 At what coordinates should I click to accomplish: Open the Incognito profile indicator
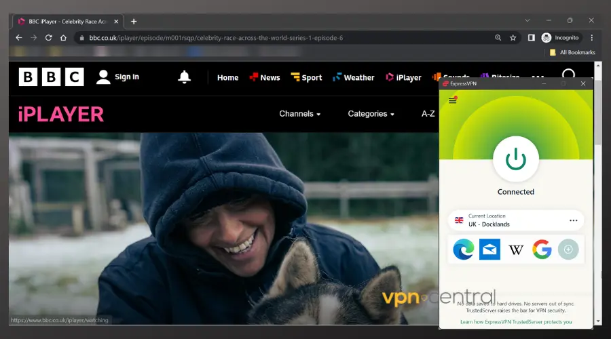pyautogui.click(x=560, y=38)
